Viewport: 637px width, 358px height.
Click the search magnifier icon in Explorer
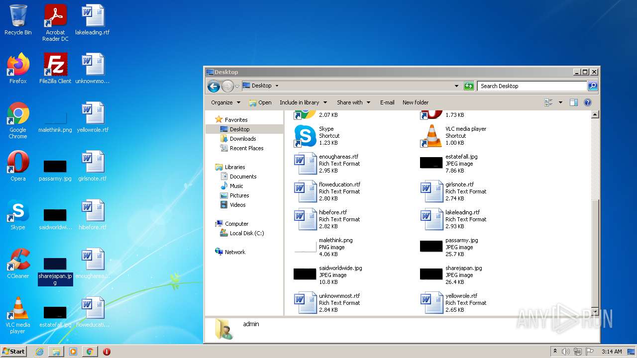point(592,86)
